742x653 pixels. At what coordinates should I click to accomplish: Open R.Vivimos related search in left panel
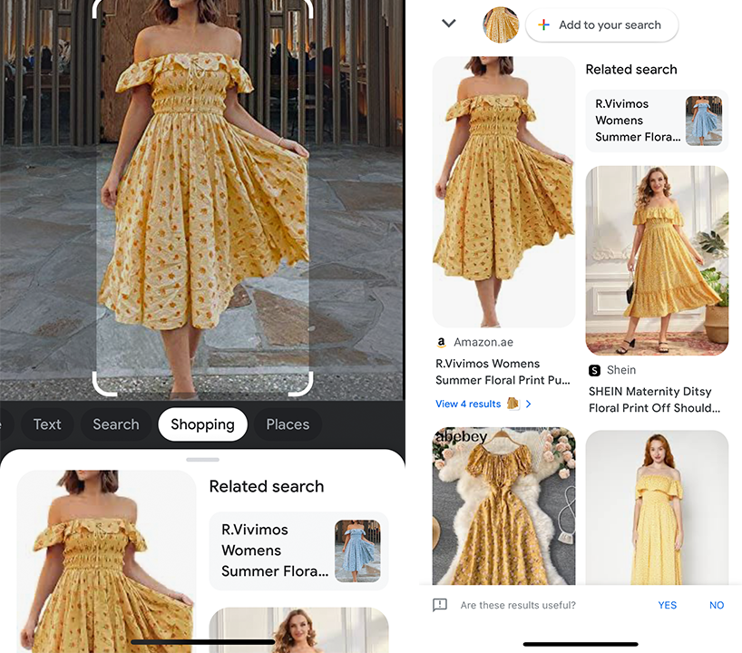[x=298, y=551]
